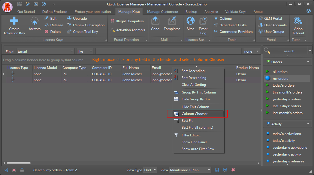Open the search button dropdown arrow
314x175 pixels.
pyautogui.click(x=310, y=51)
